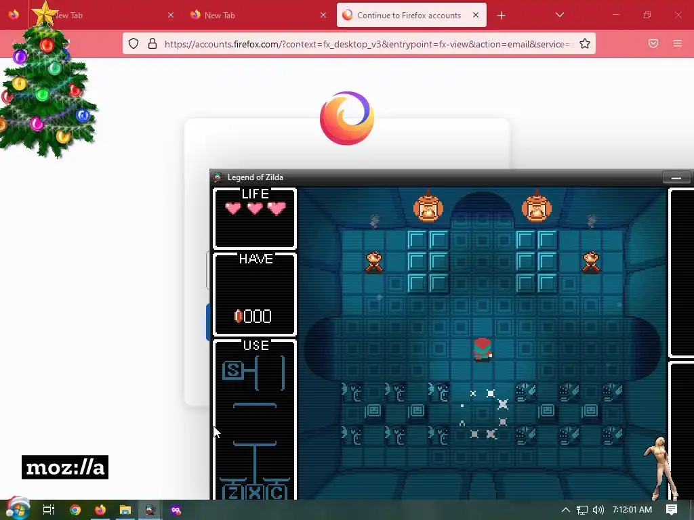Click the Legend of Zilda title bar icon
This screenshot has height=520, width=694.
(x=218, y=177)
